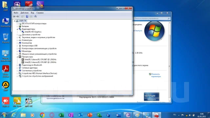Select Устройства обработки изображений row
210x118 pixels.
(37, 76)
